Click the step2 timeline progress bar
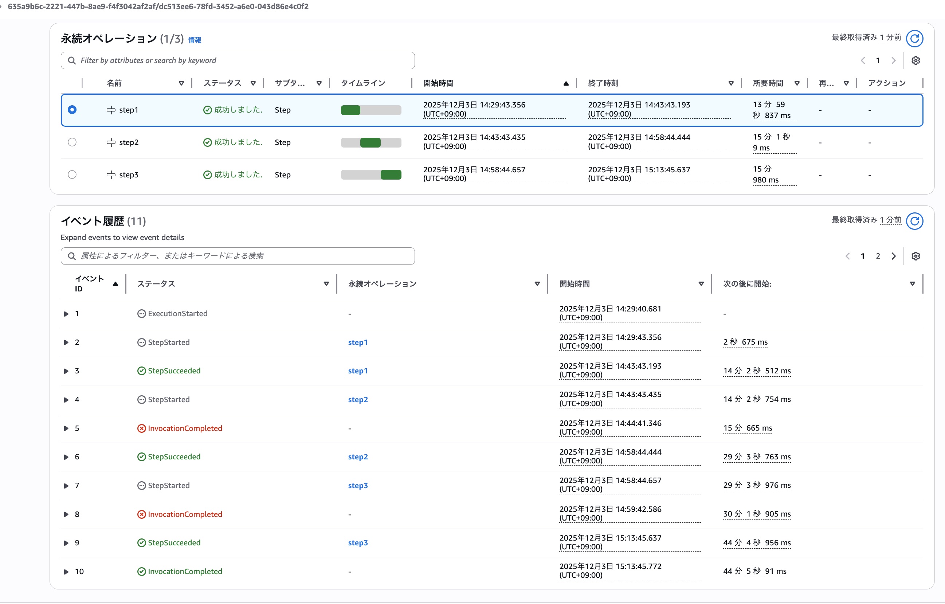 pyautogui.click(x=370, y=142)
